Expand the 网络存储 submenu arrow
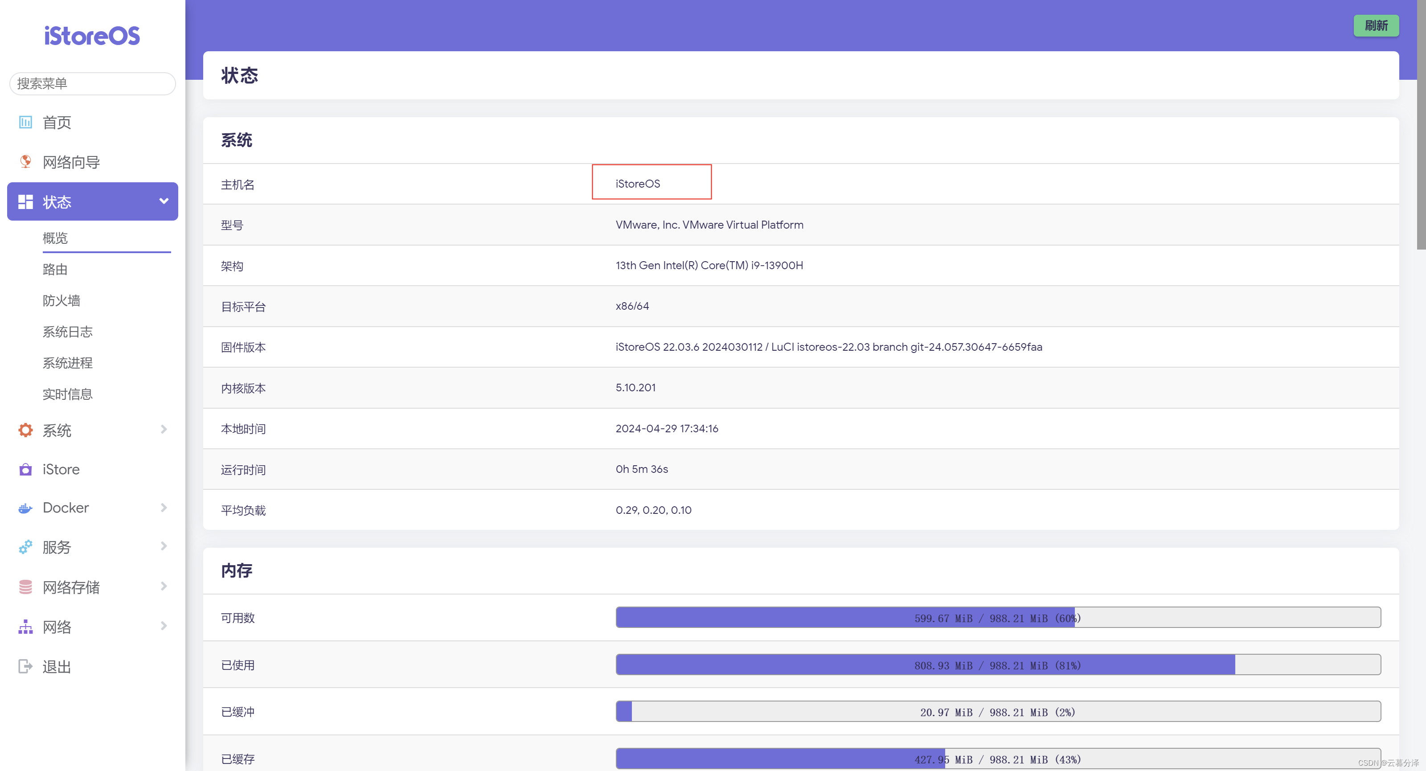 pos(164,586)
